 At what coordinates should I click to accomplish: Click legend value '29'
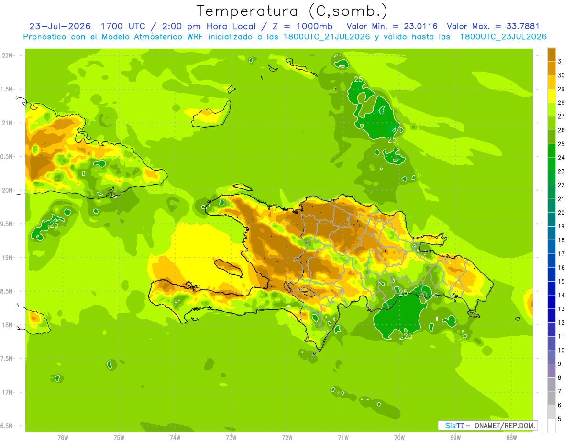coord(561,89)
